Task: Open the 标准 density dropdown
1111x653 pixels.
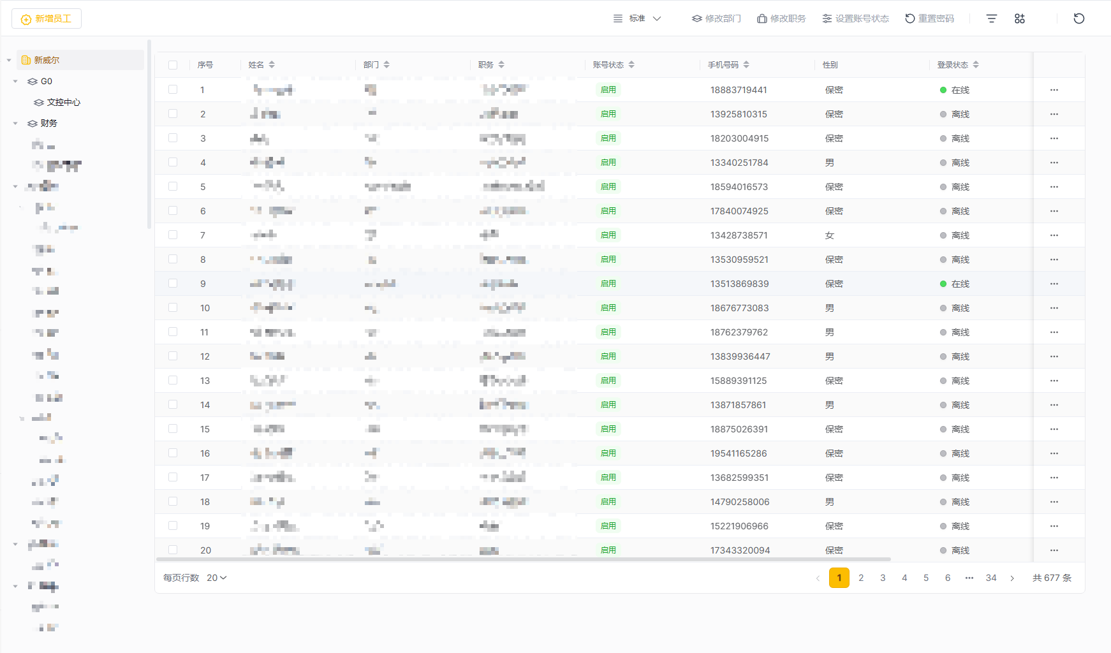Action: click(636, 18)
